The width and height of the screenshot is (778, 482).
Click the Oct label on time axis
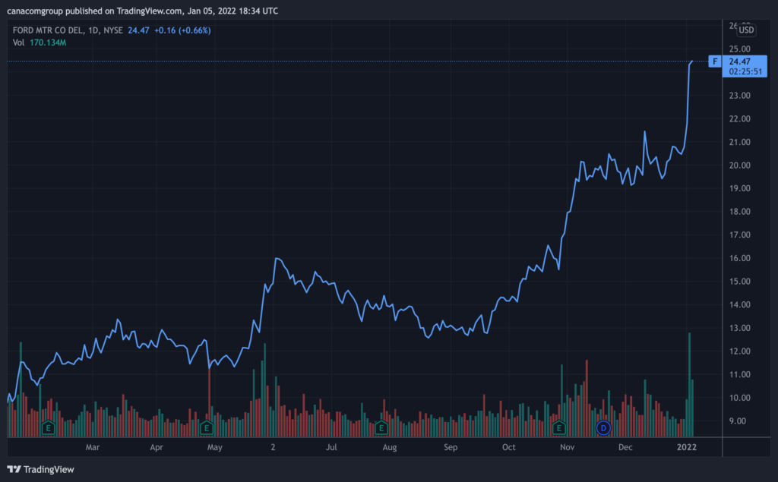point(508,447)
